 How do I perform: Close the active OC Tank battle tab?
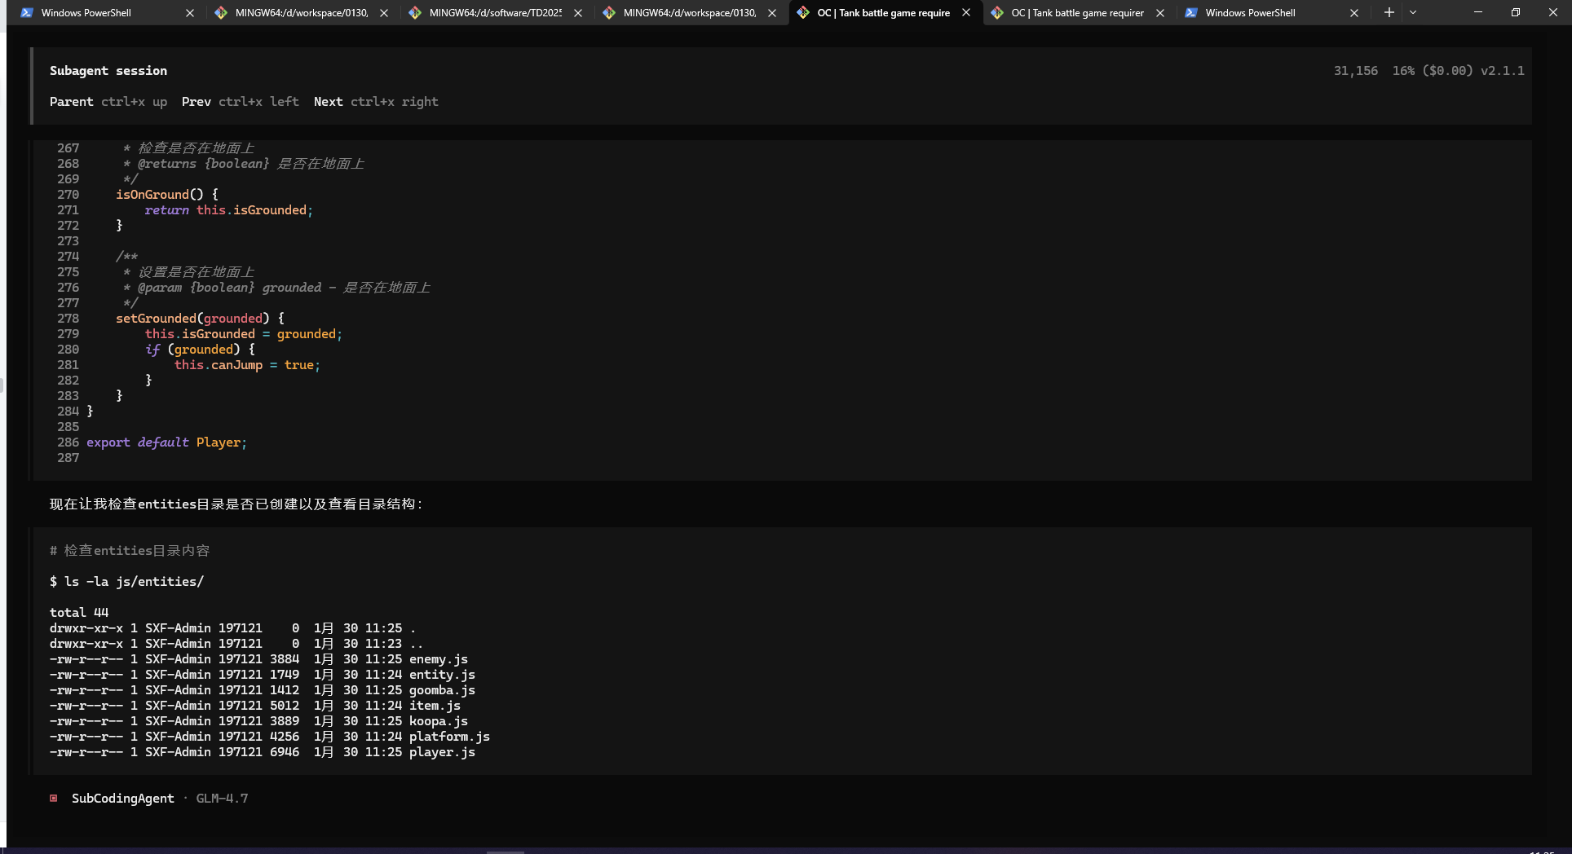pos(966,13)
